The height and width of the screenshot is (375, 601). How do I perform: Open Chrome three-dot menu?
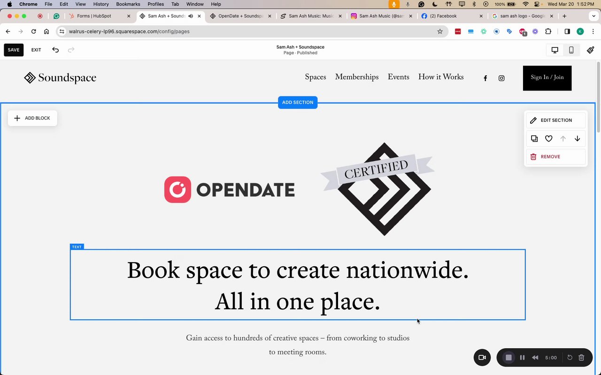(593, 31)
